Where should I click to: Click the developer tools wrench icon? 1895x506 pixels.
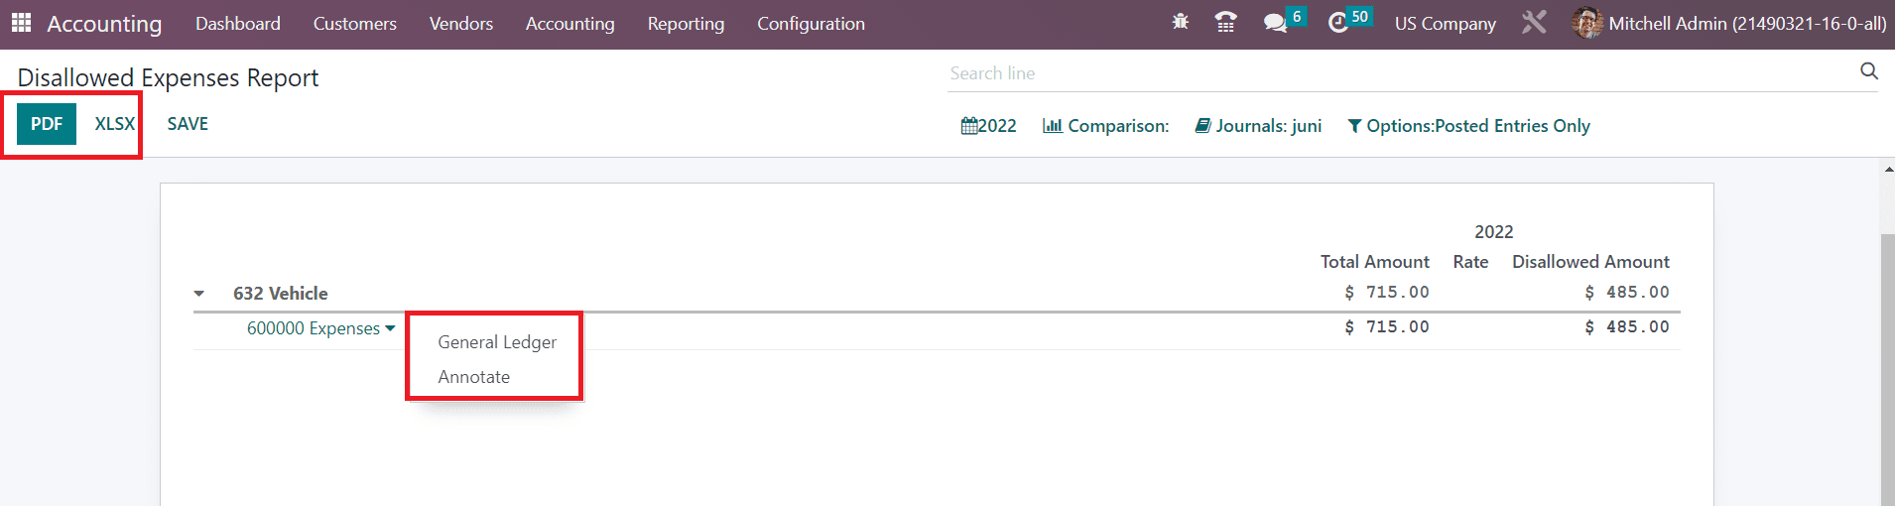pyautogui.click(x=1534, y=23)
